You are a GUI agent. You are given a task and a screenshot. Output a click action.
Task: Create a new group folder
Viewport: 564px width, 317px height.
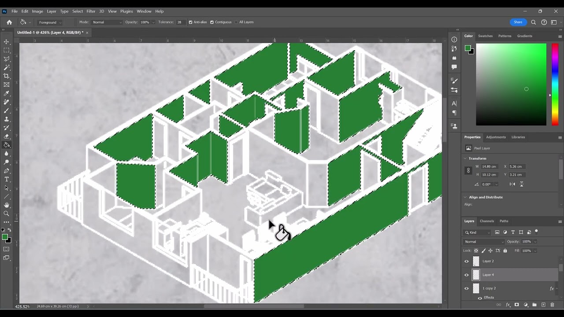pos(534,305)
